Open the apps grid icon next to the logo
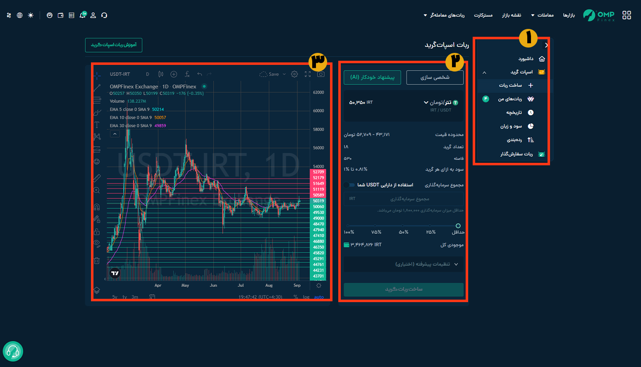This screenshot has height=367, width=641. 627,15
